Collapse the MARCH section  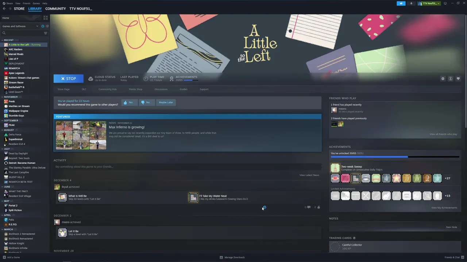click(x=8, y=229)
